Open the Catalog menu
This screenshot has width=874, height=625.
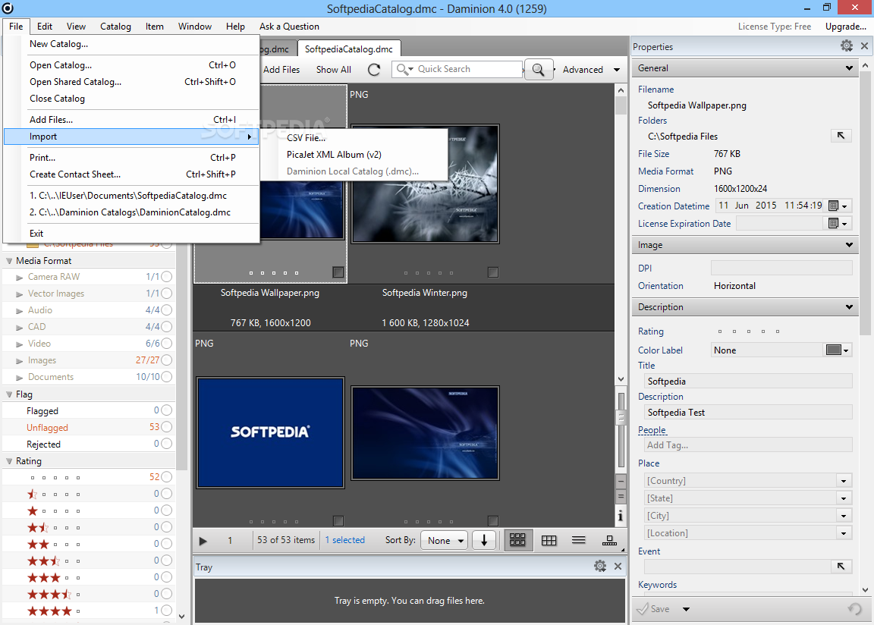click(x=115, y=27)
